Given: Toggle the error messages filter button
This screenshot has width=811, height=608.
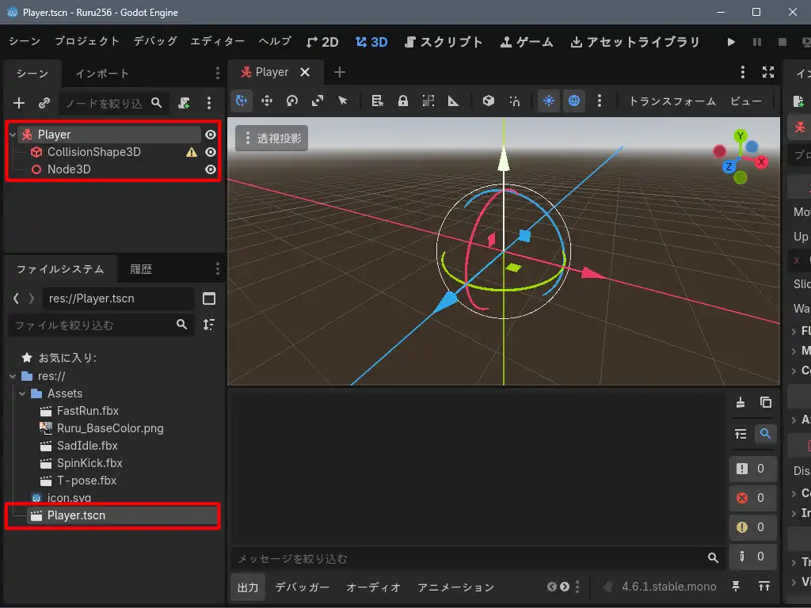Looking at the screenshot, I should tap(750, 498).
